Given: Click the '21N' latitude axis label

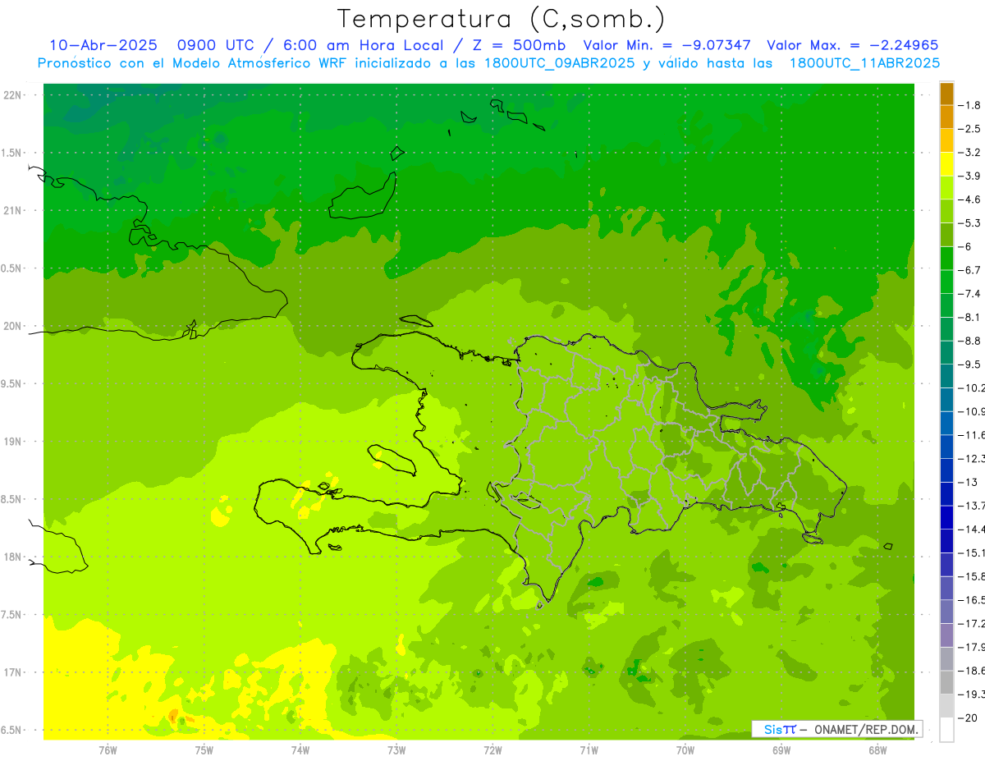Looking at the screenshot, I should coord(12,210).
